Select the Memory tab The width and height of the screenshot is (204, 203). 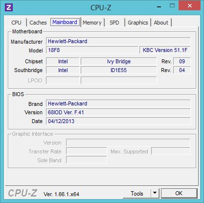pos(92,23)
